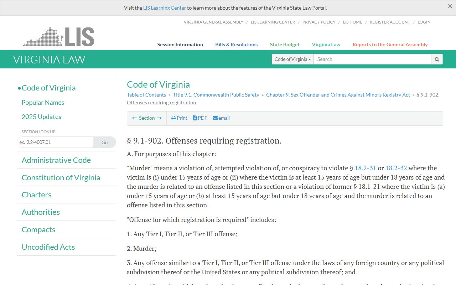The width and height of the screenshot is (456, 285).
Task: Open Privacy Policy link
Action: tap(319, 22)
